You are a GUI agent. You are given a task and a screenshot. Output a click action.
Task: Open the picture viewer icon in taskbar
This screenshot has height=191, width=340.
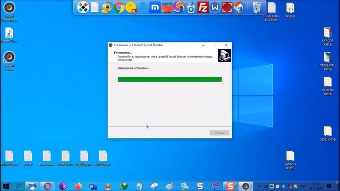tap(184, 186)
